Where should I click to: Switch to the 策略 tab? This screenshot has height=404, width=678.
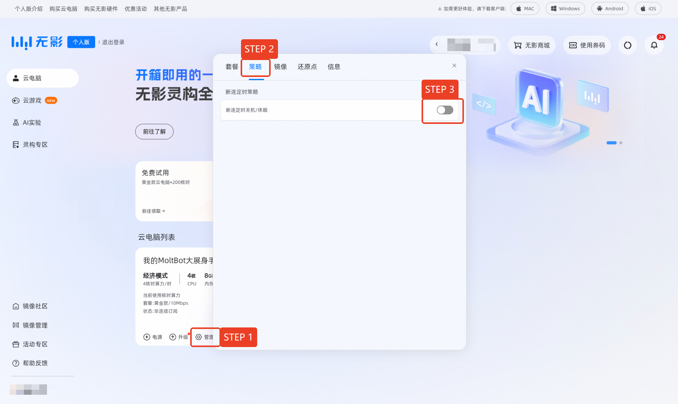point(255,67)
